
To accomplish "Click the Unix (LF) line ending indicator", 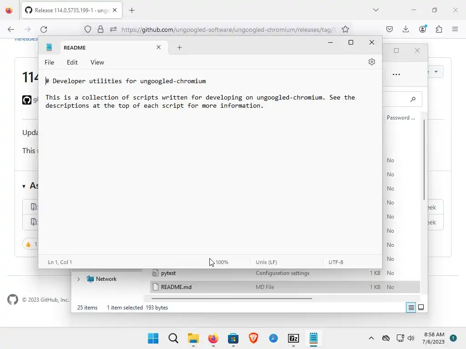I will (x=266, y=262).
